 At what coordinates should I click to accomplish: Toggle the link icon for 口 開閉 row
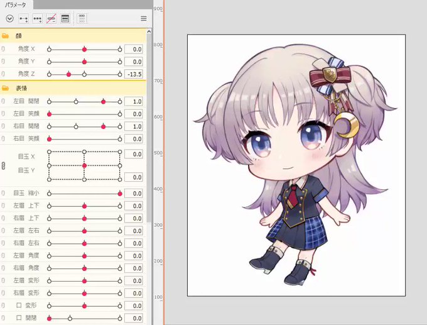3,318
